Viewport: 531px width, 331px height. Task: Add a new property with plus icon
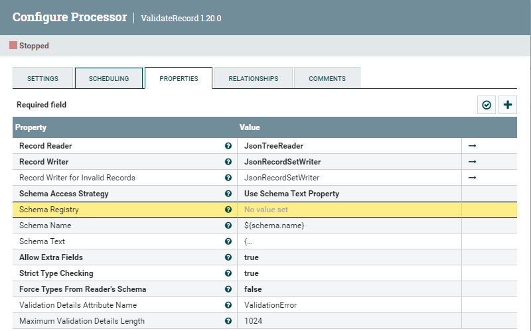[x=508, y=105]
